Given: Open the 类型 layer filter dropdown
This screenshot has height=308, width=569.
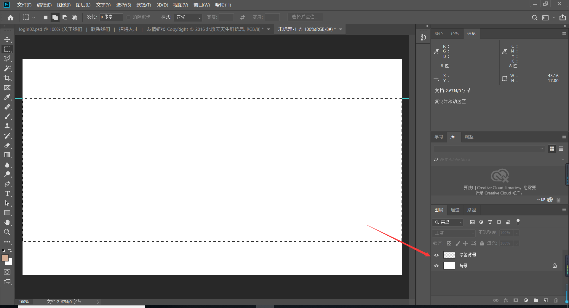Looking at the screenshot, I should coord(448,222).
